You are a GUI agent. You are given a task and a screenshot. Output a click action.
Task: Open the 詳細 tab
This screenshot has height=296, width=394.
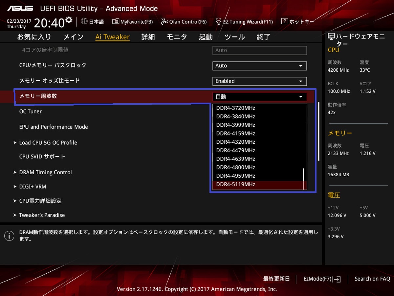[148, 37]
